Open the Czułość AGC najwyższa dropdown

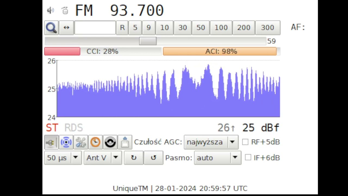(211, 142)
